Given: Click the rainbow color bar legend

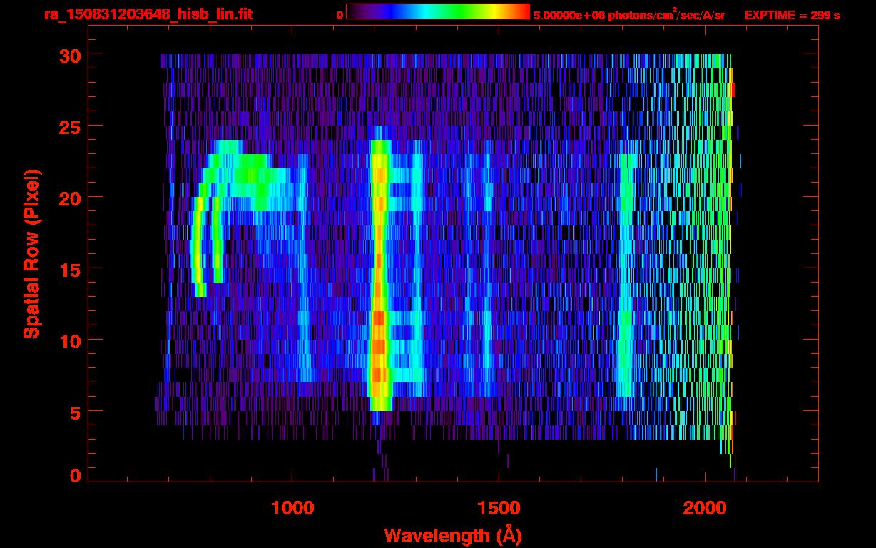Looking at the screenshot, I should pos(438,11).
